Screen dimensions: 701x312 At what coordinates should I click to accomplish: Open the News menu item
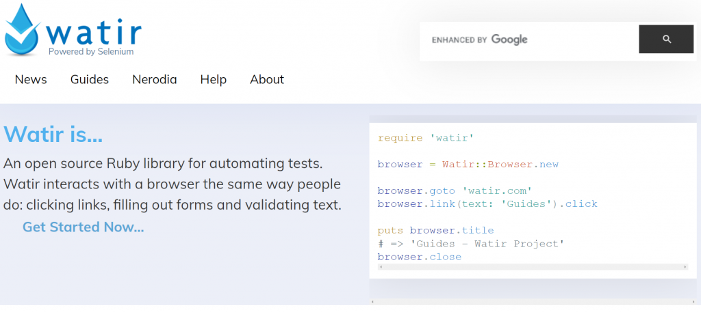point(31,79)
